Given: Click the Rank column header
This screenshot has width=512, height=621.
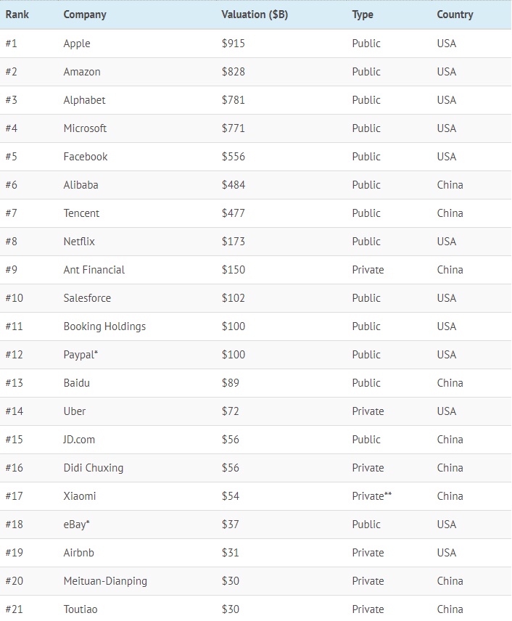Looking at the screenshot, I should coord(17,15).
